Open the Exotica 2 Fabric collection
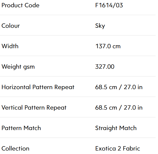This screenshot has height=154, width=158. point(118,148)
